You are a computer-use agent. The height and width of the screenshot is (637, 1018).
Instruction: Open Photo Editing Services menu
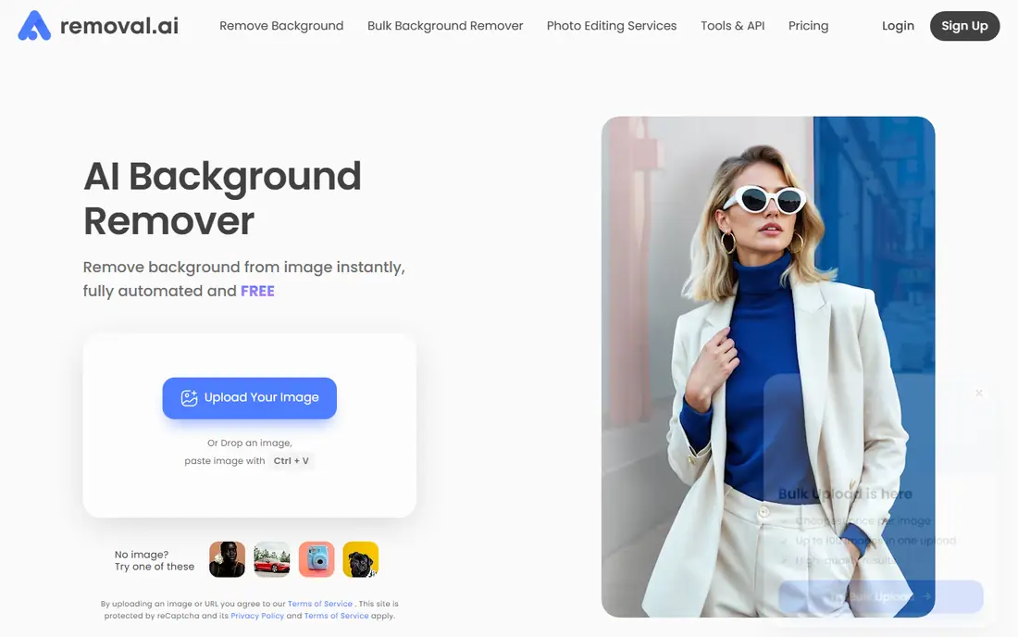(612, 26)
